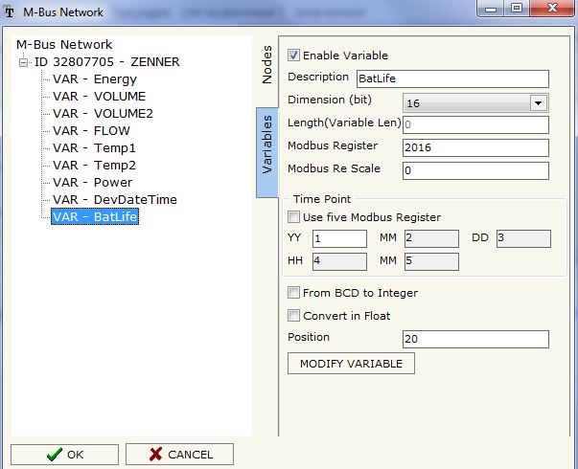Choose VAR - DevDateTime in the tree

115,200
